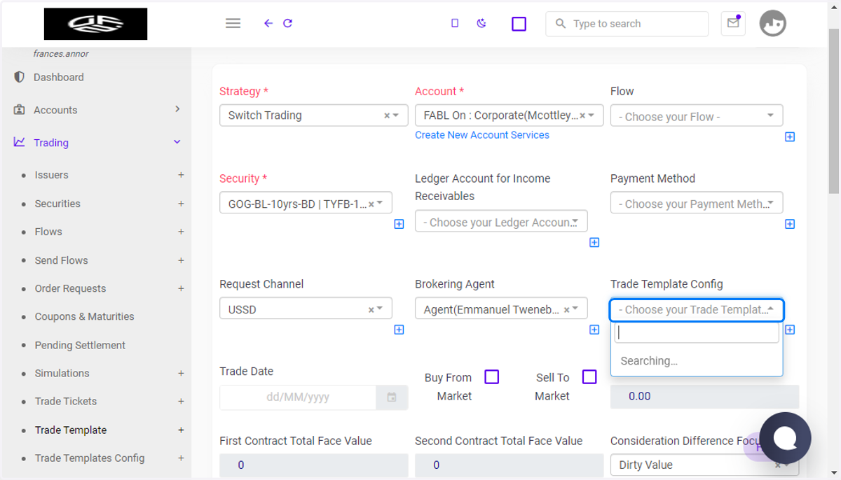Click the purple square fullscreen icon

519,24
